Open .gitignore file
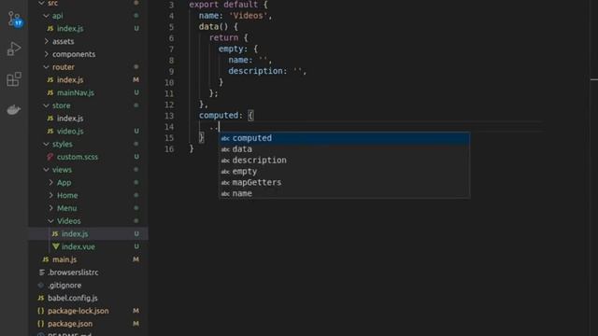The height and width of the screenshot is (336, 598). pyautogui.click(x=64, y=285)
